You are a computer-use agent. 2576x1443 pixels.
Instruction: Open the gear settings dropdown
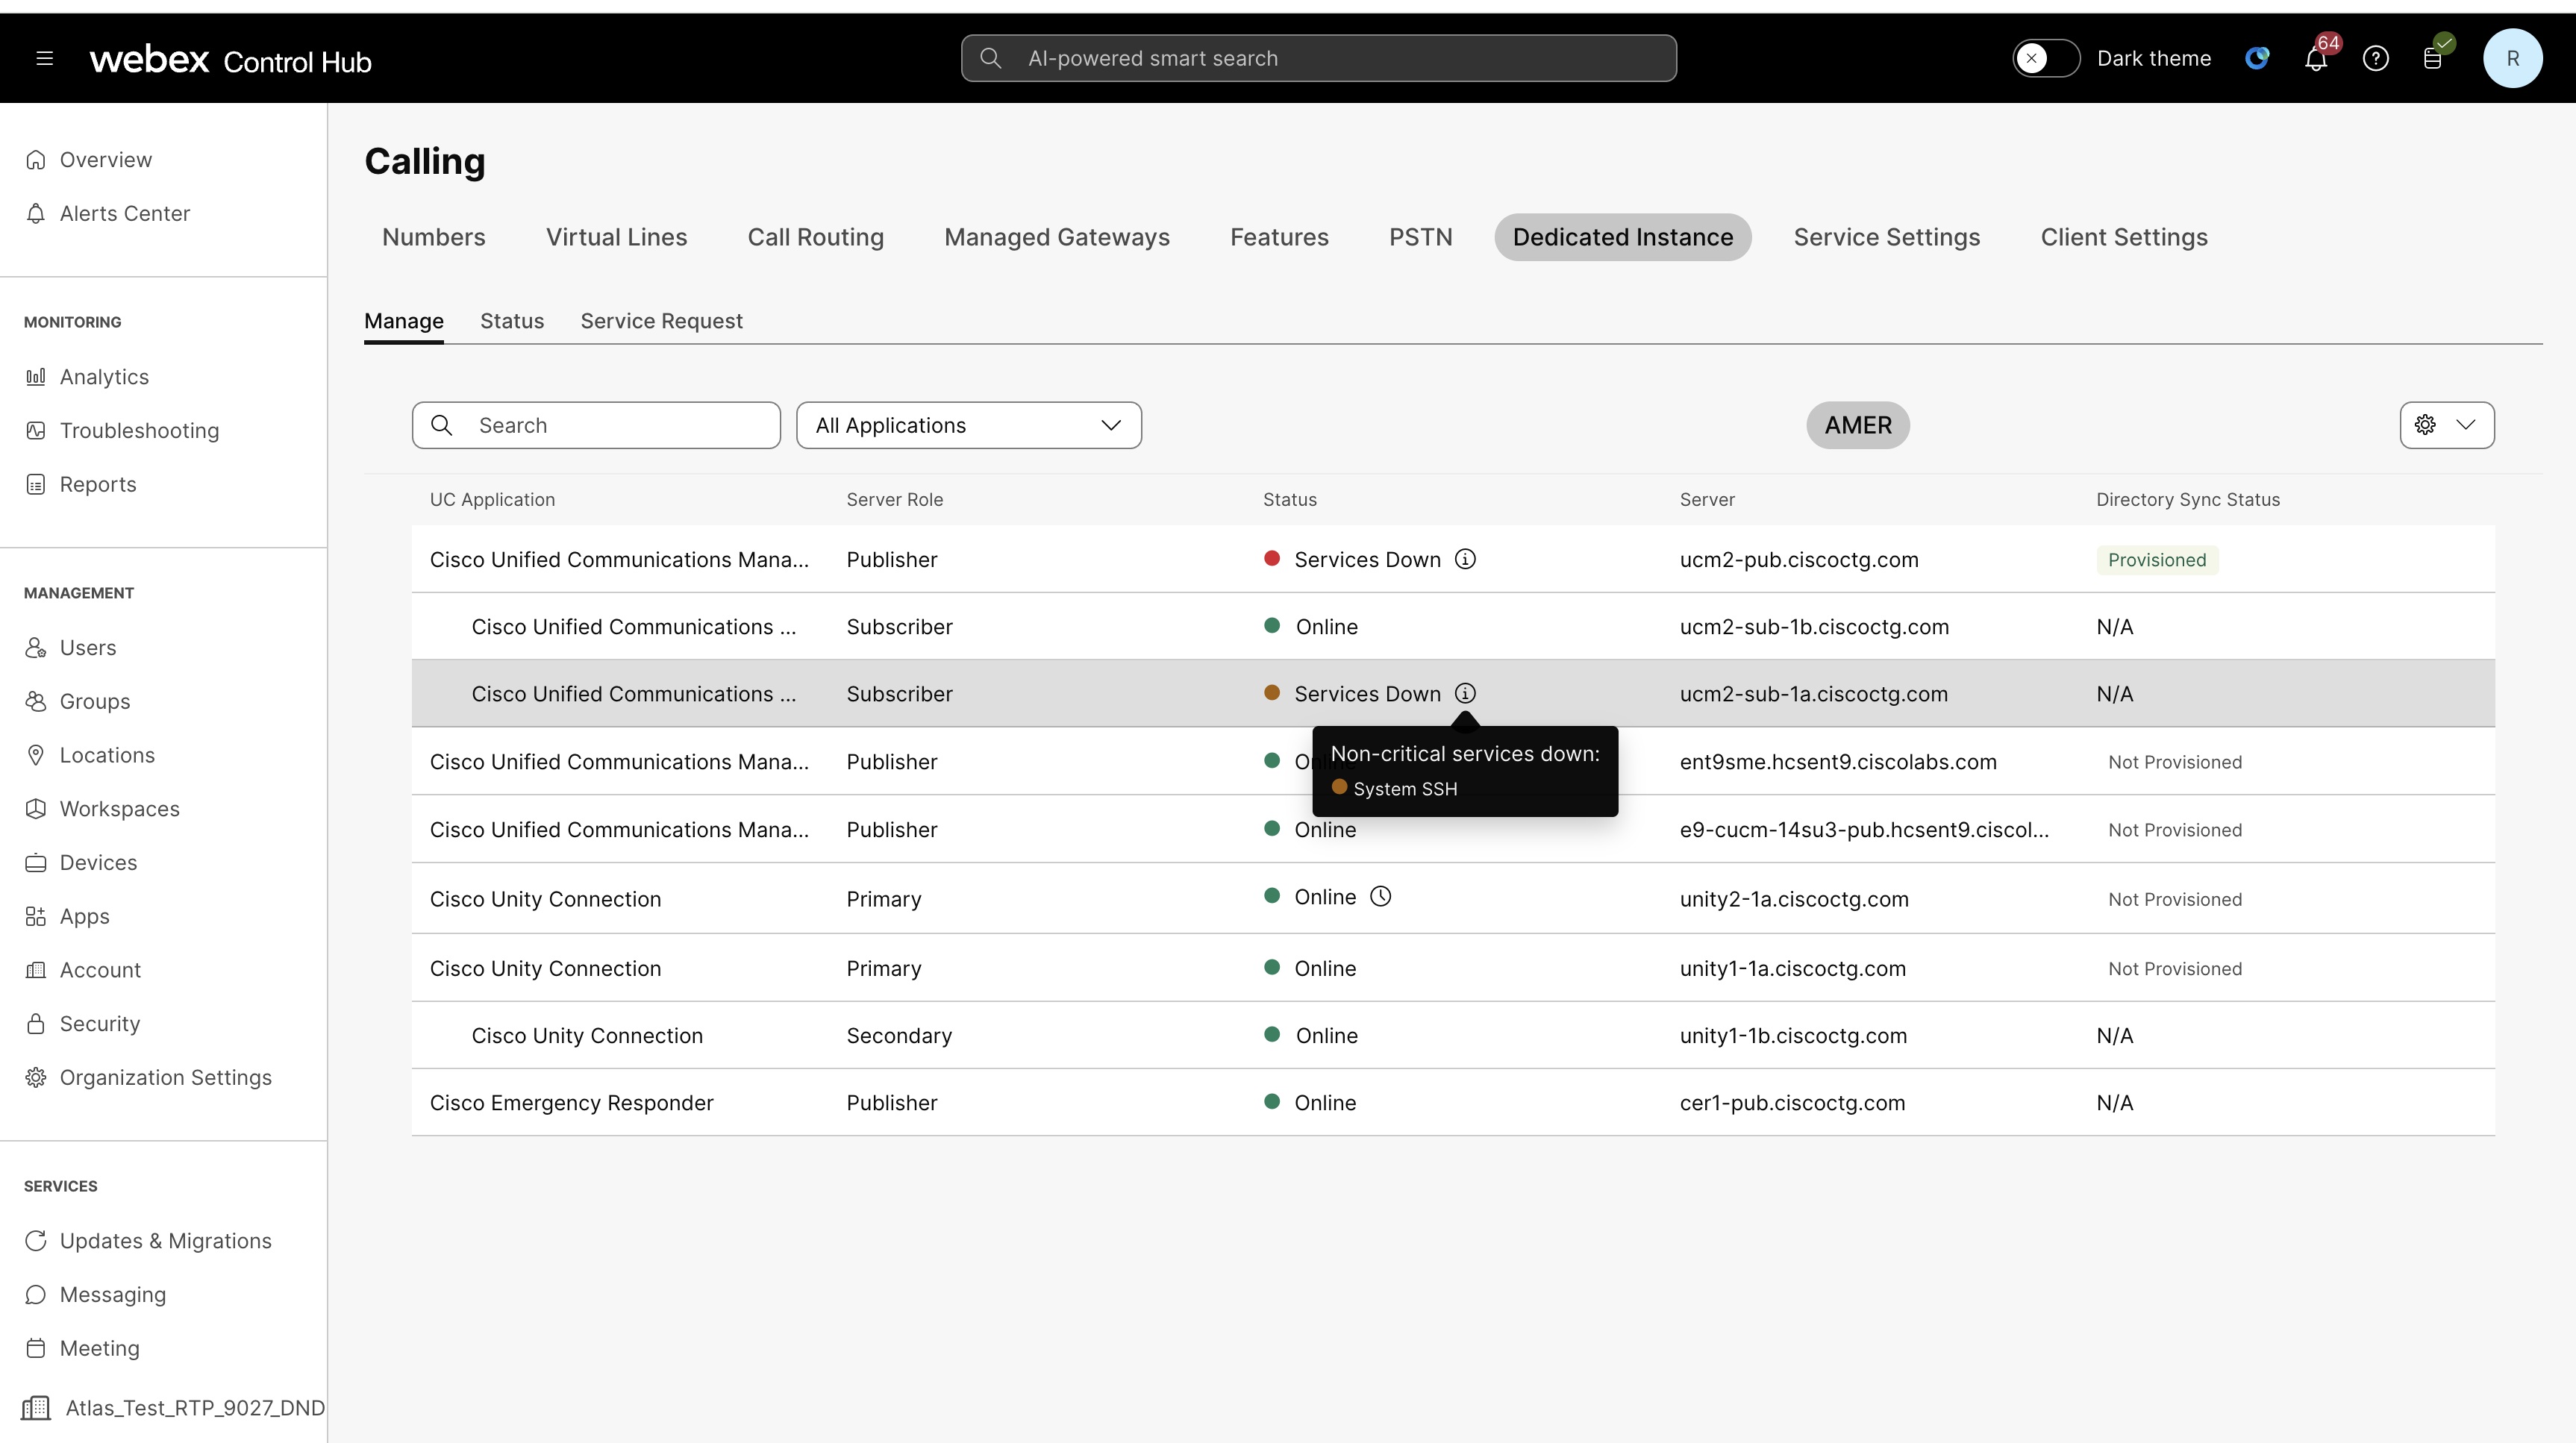2446,425
